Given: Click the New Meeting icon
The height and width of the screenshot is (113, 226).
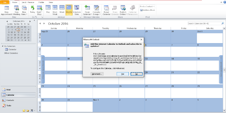Looking at the screenshot, I should pos(17,10).
